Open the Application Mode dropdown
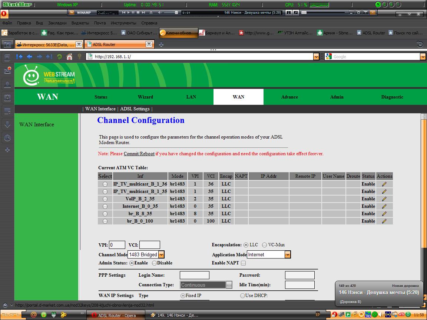The image size is (427, 320). click(x=287, y=255)
